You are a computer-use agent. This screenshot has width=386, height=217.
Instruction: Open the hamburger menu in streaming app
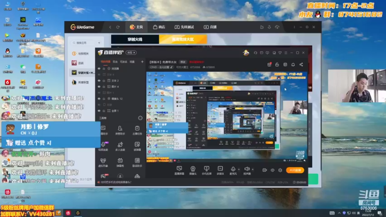tap(286, 53)
